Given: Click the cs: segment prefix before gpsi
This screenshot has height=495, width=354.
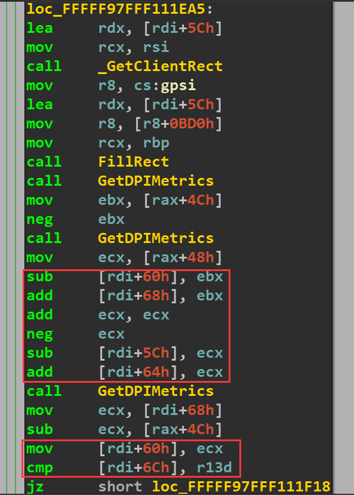Looking at the screenshot, I should pyautogui.click(x=147, y=85).
